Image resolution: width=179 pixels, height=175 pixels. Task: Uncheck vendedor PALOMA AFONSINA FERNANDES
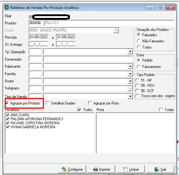pyautogui.click(x=8, y=119)
